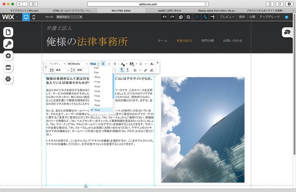Open the MS Mincho font dropdown

click(x=77, y=64)
